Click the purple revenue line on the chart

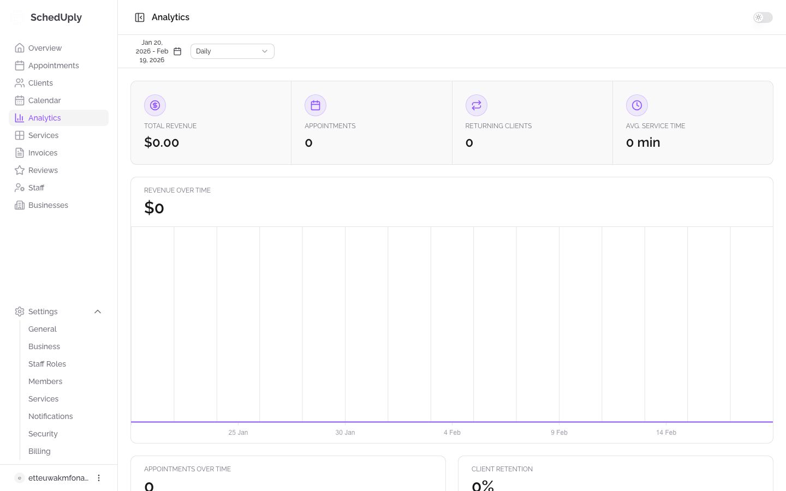[452, 422]
